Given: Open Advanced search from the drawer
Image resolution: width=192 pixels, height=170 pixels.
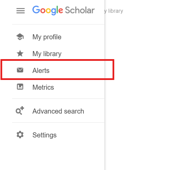Looking at the screenshot, I should (x=58, y=111).
